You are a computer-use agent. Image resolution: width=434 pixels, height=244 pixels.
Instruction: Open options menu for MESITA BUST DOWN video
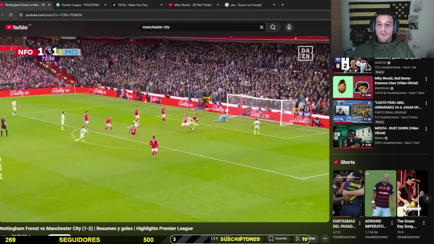[426, 129]
